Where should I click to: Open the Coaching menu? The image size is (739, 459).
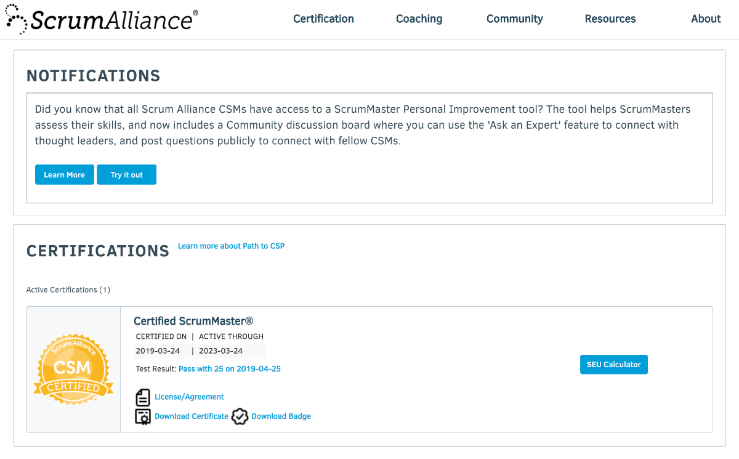[x=419, y=18]
